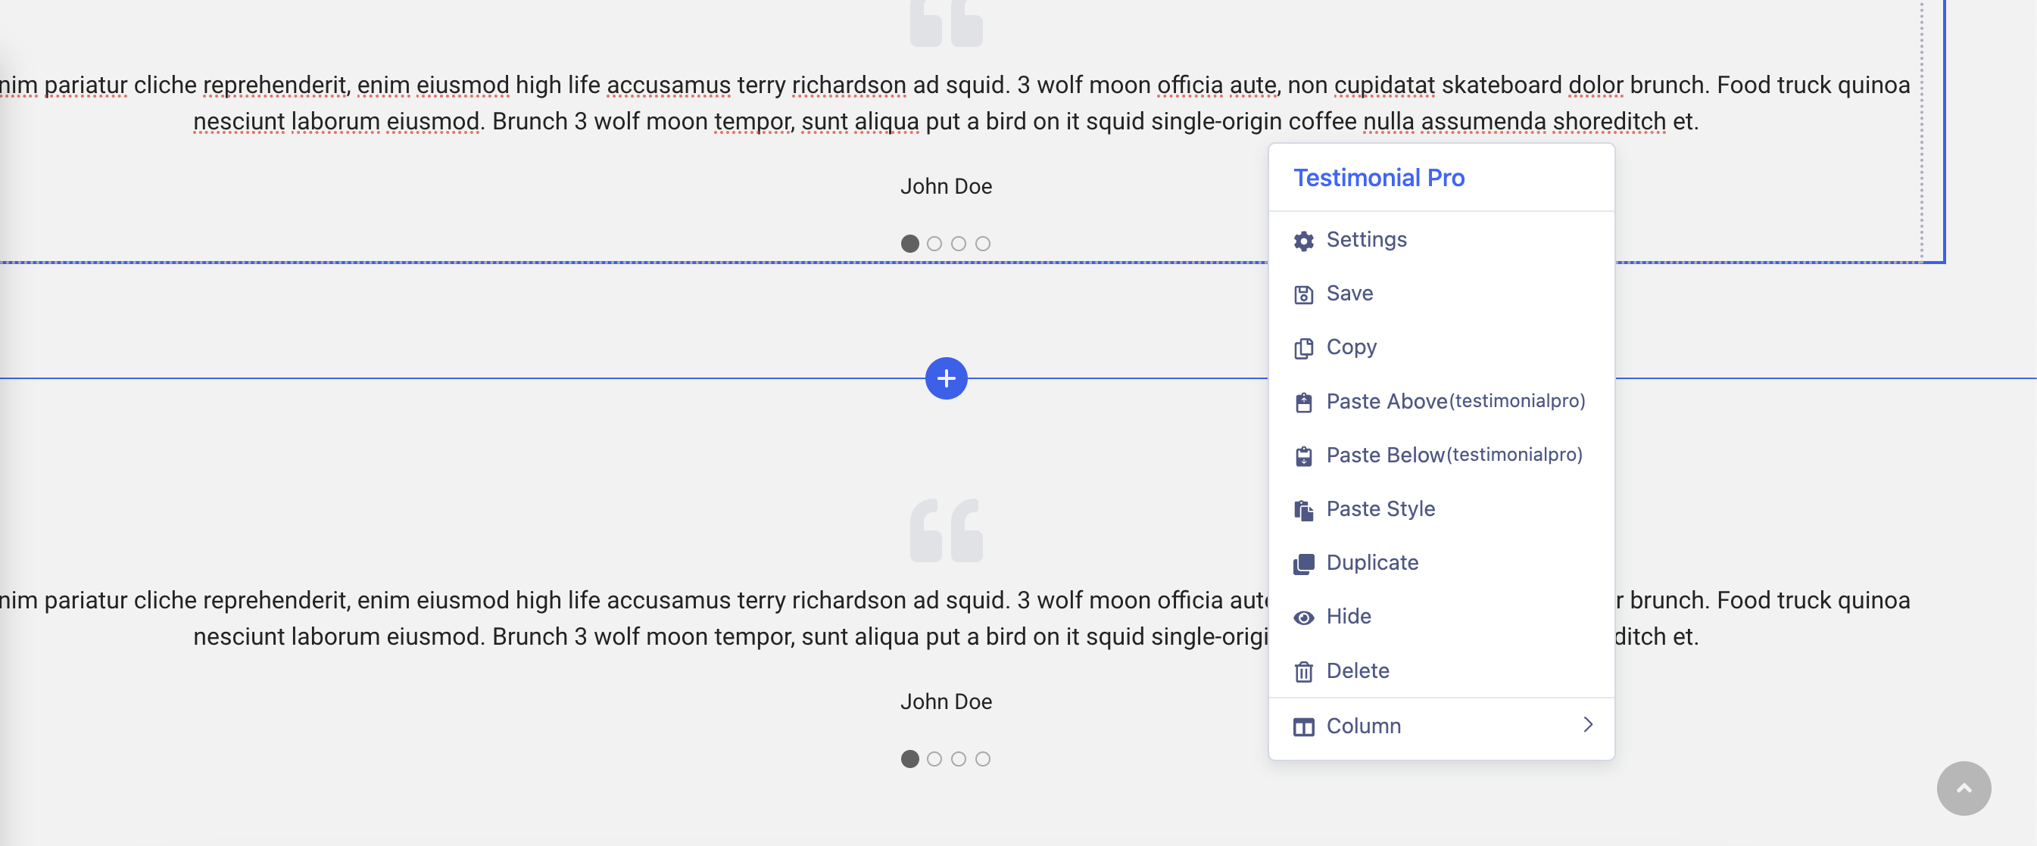The width and height of the screenshot is (2037, 846).
Task: Toggle visibility with the Hide eye icon
Action: (x=1303, y=617)
